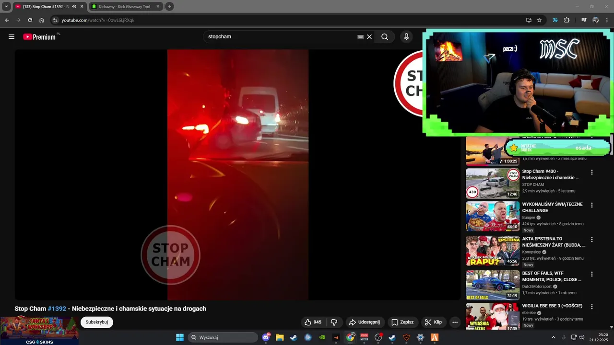Open a new browser tab
Screen dimensions: 614x345
[x=169, y=7]
